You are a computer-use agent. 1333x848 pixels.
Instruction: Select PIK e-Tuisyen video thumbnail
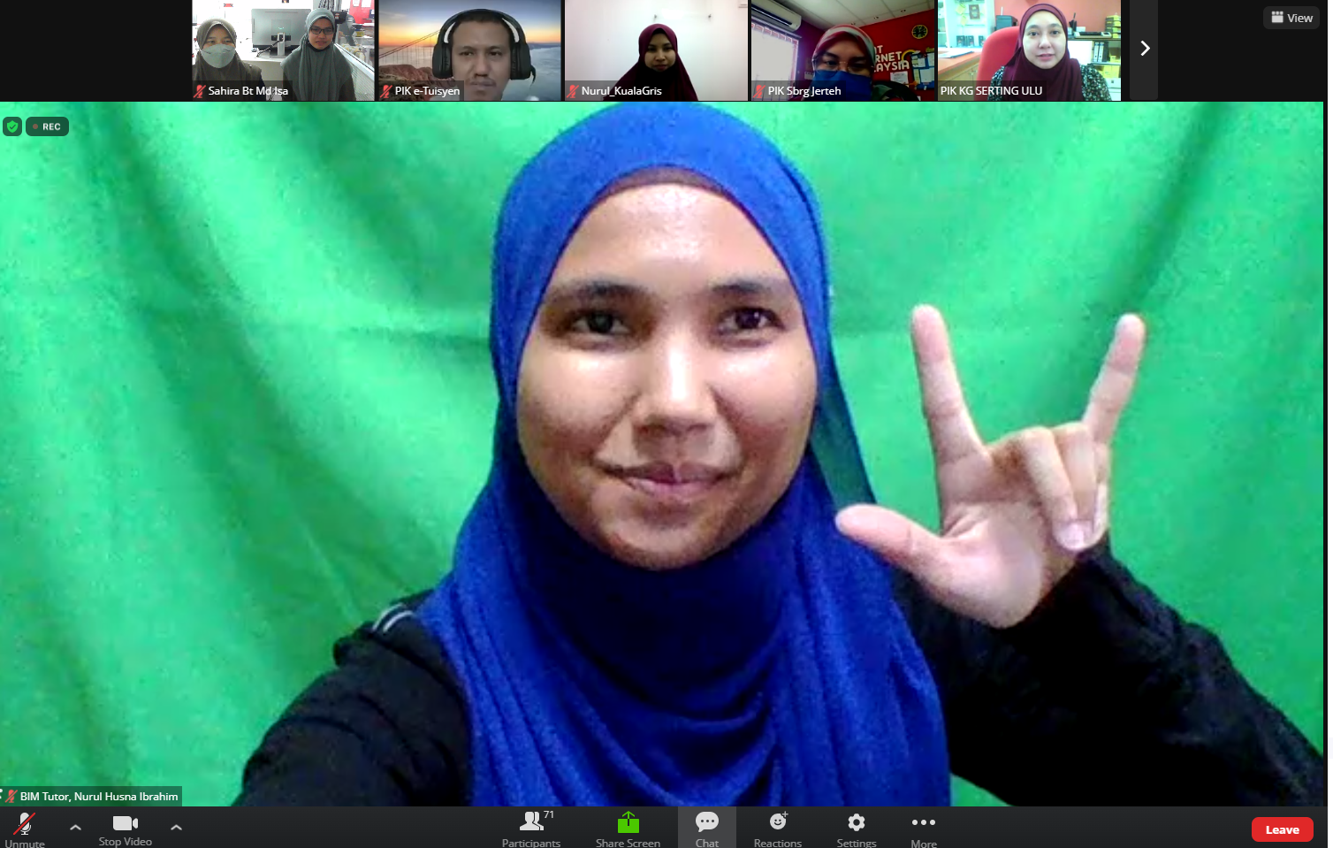pyautogui.click(x=469, y=50)
